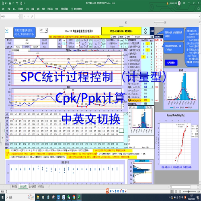Open the Ribbon Display Options icon

pyautogui.click(x=184, y=3)
